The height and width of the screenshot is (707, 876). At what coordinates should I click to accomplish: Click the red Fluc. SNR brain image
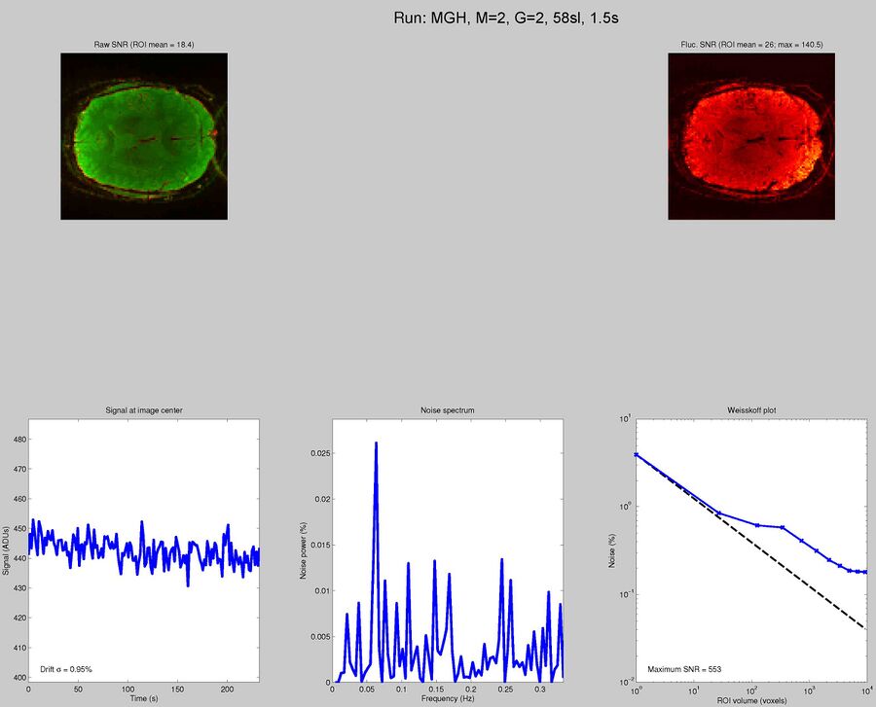[x=750, y=136]
